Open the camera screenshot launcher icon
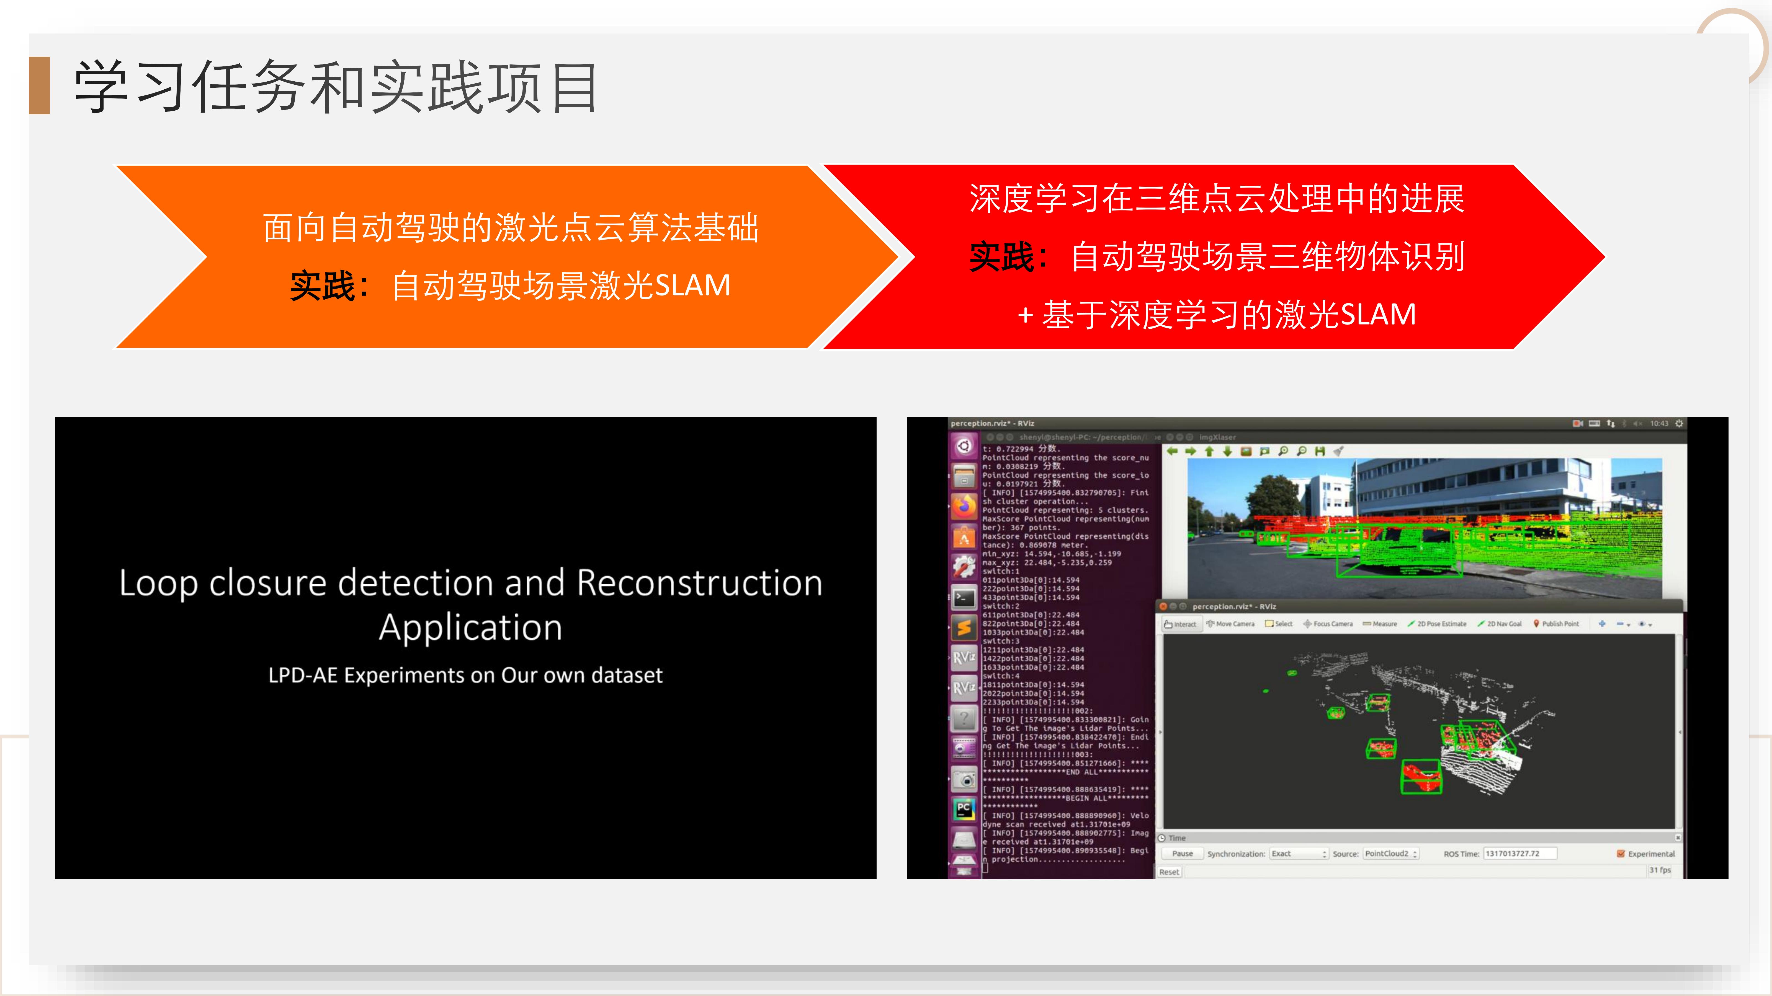This screenshot has height=996, width=1772. tap(964, 779)
